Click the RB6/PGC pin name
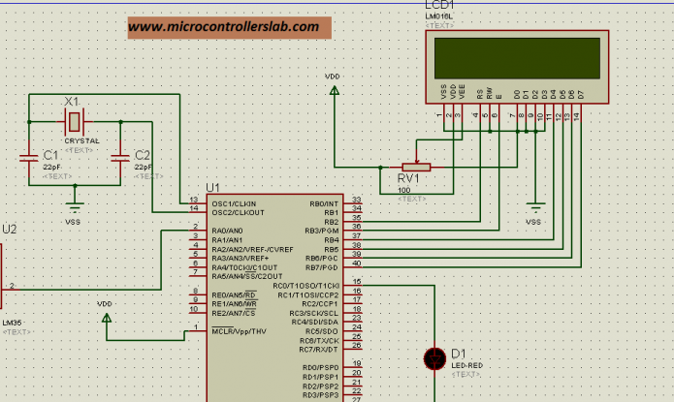This screenshot has width=674, height=402. 322,258
